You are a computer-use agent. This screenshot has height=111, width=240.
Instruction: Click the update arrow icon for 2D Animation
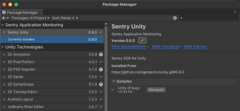click(x=101, y=54)
